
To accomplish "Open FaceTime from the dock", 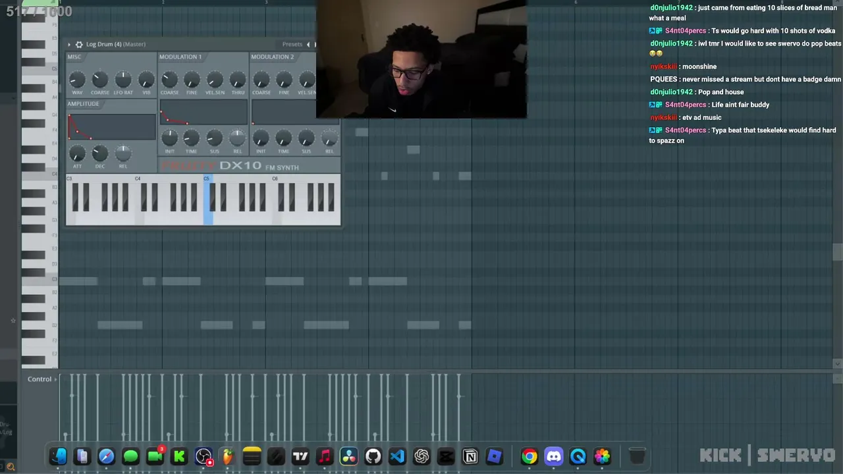I will [155, 456].
